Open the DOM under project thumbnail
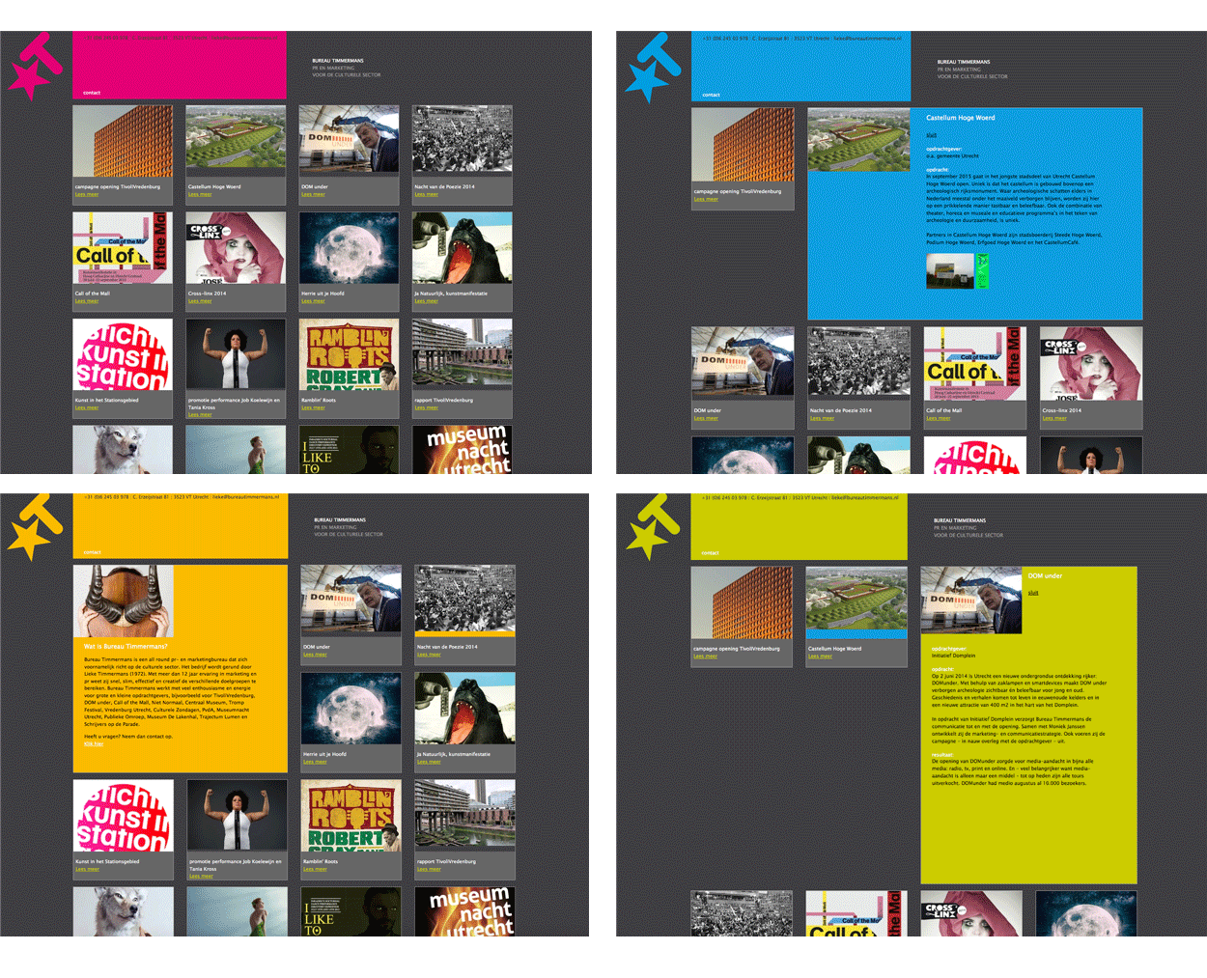Screen dimensions: 1207x978 pos(349,139)
